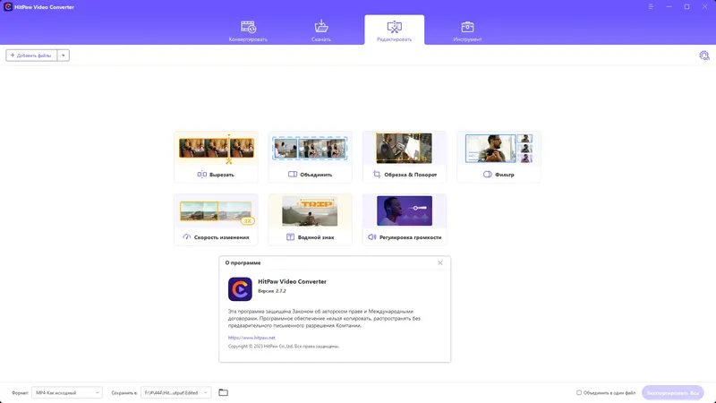Switch to the Скачать tab

[321, 30]
